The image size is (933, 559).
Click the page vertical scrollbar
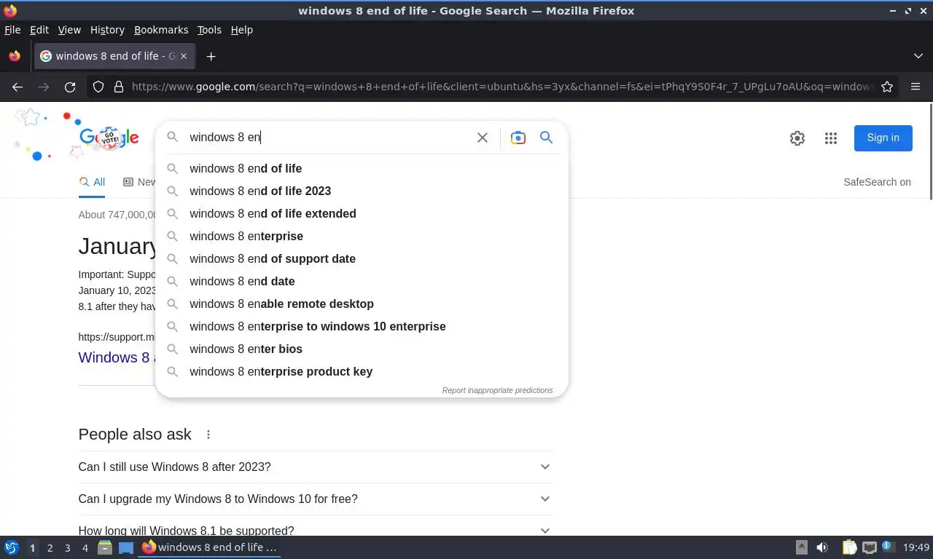(x=930, y=151)
